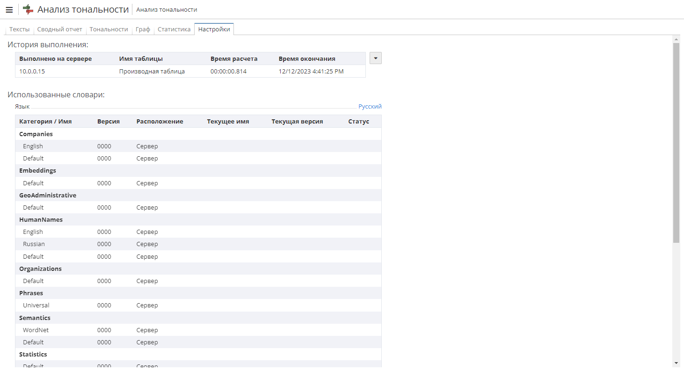Click the scrollbar down arrow
Image resolution: width=684 pixels, height=371 pixels.
676,363
